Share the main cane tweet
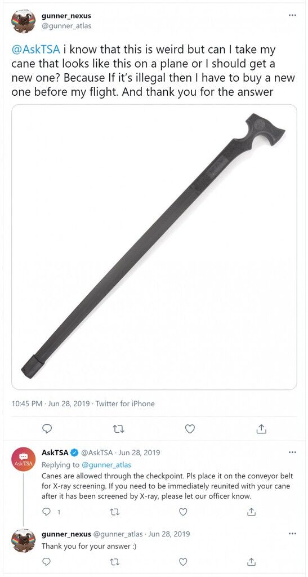This screenshot has width=308, height=577. click(x=261, y=429)
